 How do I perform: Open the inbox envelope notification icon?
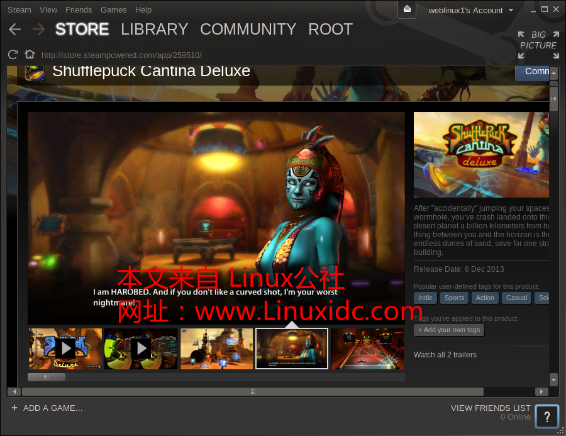click(407, 9)
